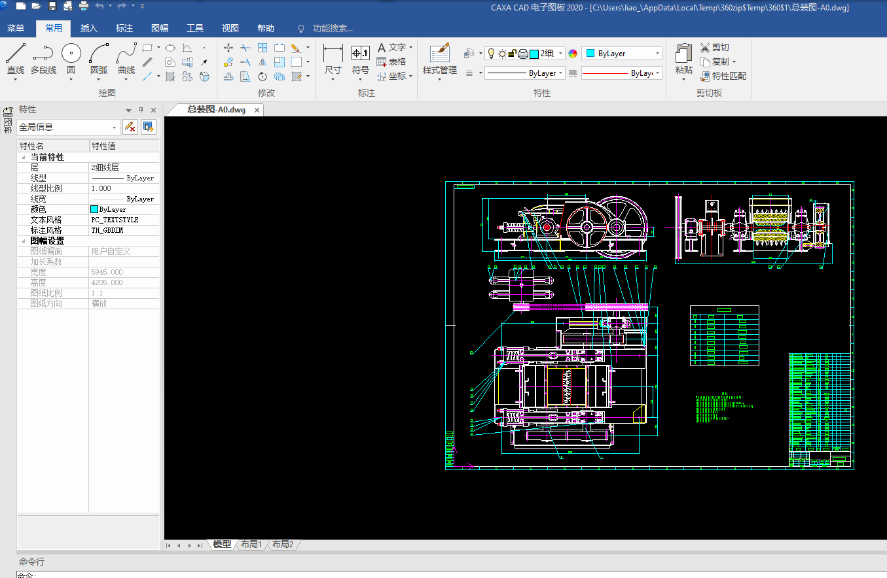Toggle the layer lock padlock icon
The width and height of the screenshot is (887, 578).
[x=513, y=54]
